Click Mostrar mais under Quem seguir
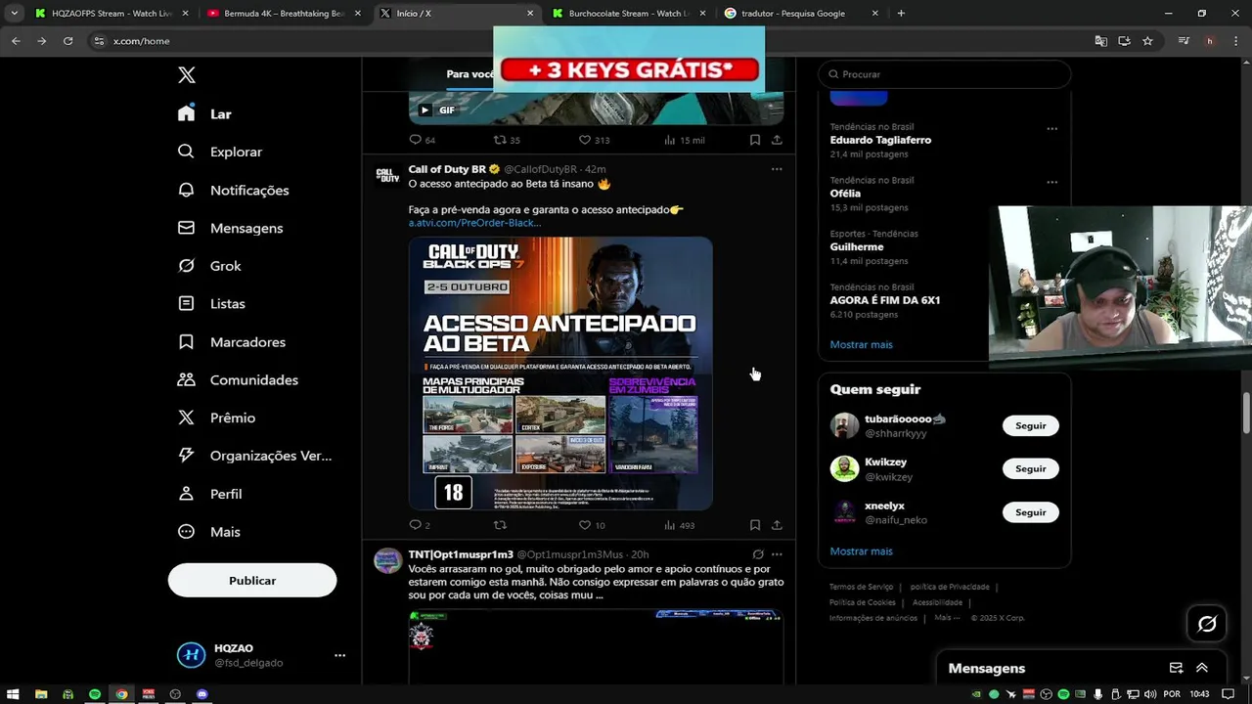This screenshot has width=1252, height=704. pyautogui.click(x=861, y=551)
